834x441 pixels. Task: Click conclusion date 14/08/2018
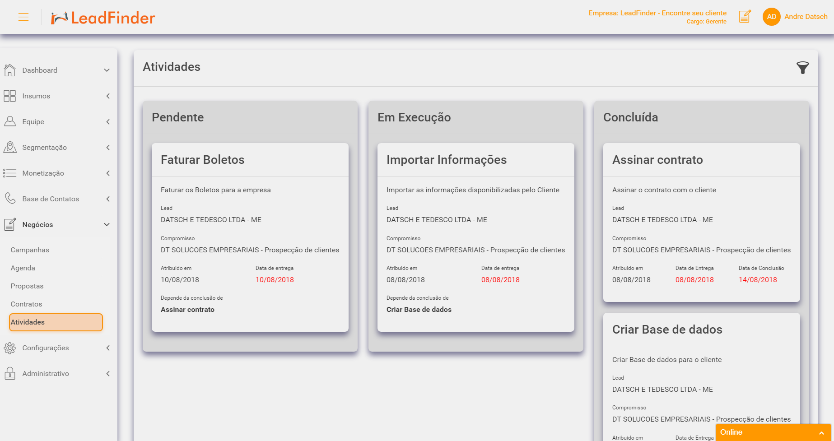pyautogui.click(x=758, y=280)
